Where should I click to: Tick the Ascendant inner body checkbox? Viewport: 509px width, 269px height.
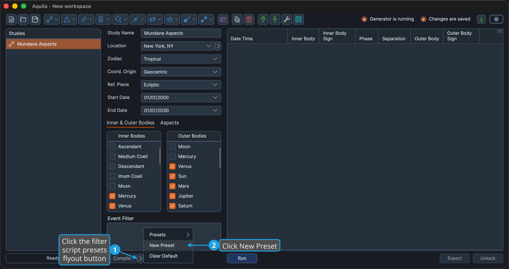(x=112, y=147)
